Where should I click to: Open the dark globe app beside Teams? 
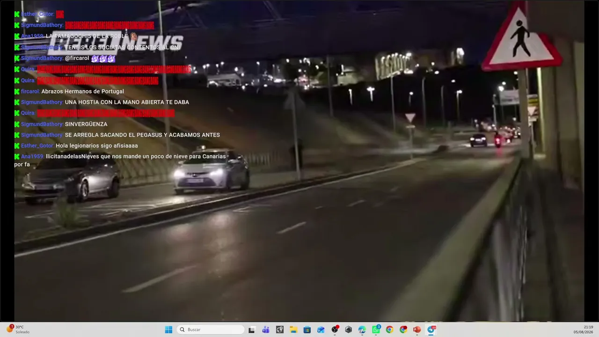tap(279, 330)
